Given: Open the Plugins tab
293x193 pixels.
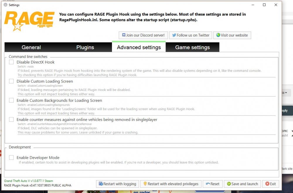Looking at the screenshot, I should click(x=85, y=47).
